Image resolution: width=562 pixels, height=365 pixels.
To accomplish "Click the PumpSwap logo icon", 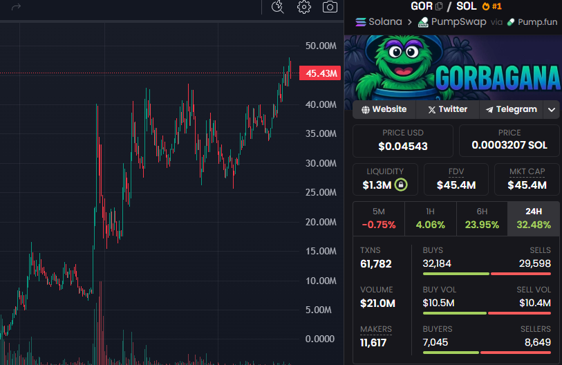I will tap(423, 22).
